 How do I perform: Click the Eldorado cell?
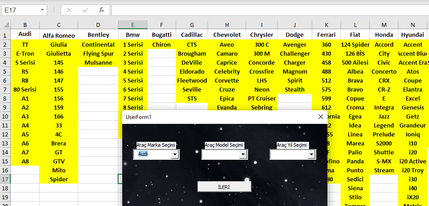[x=192, y=71]
